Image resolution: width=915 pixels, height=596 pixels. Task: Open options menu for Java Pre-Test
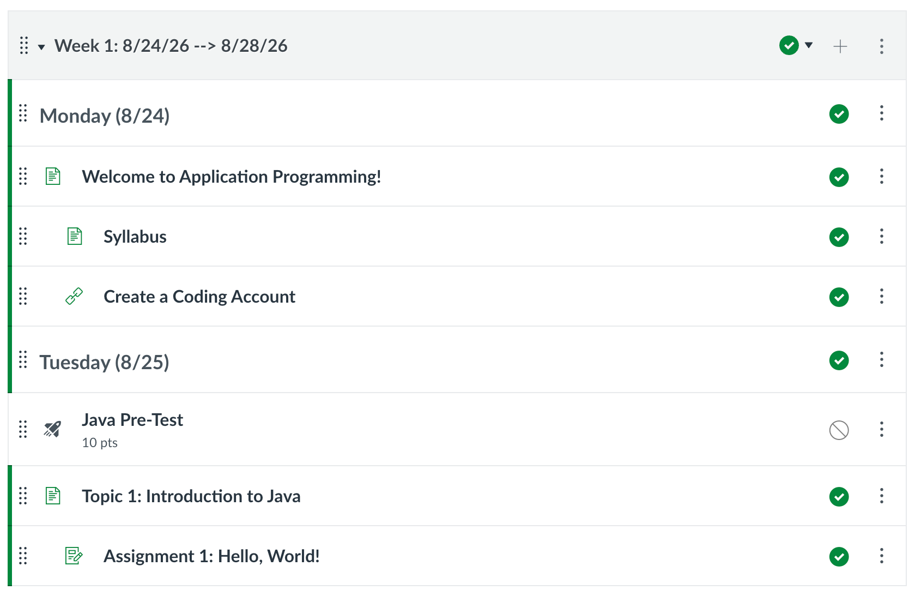[x=882, y=429]
